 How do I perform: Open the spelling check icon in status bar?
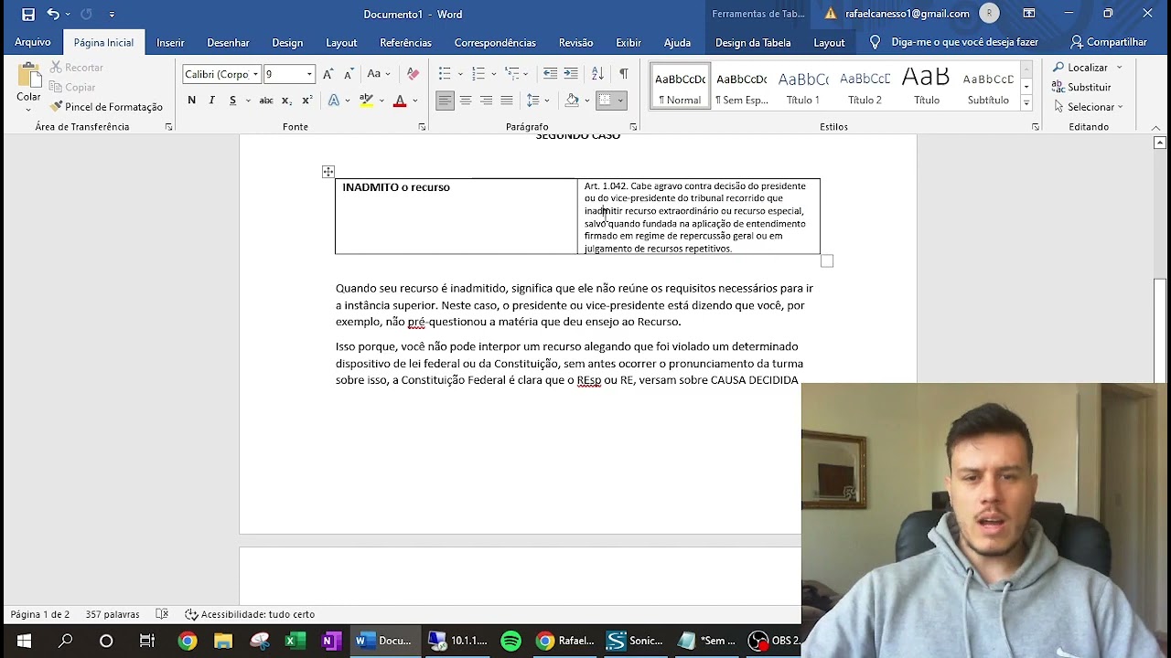[x=162, y=614]
